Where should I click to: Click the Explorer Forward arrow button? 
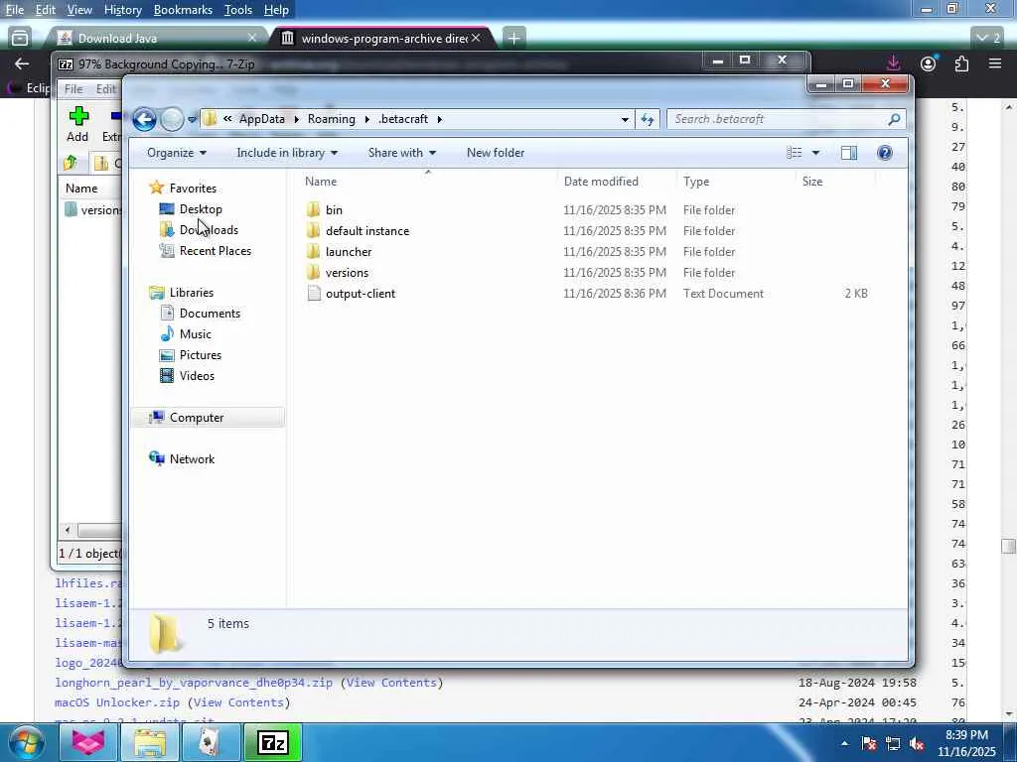[x=172, y=119]
